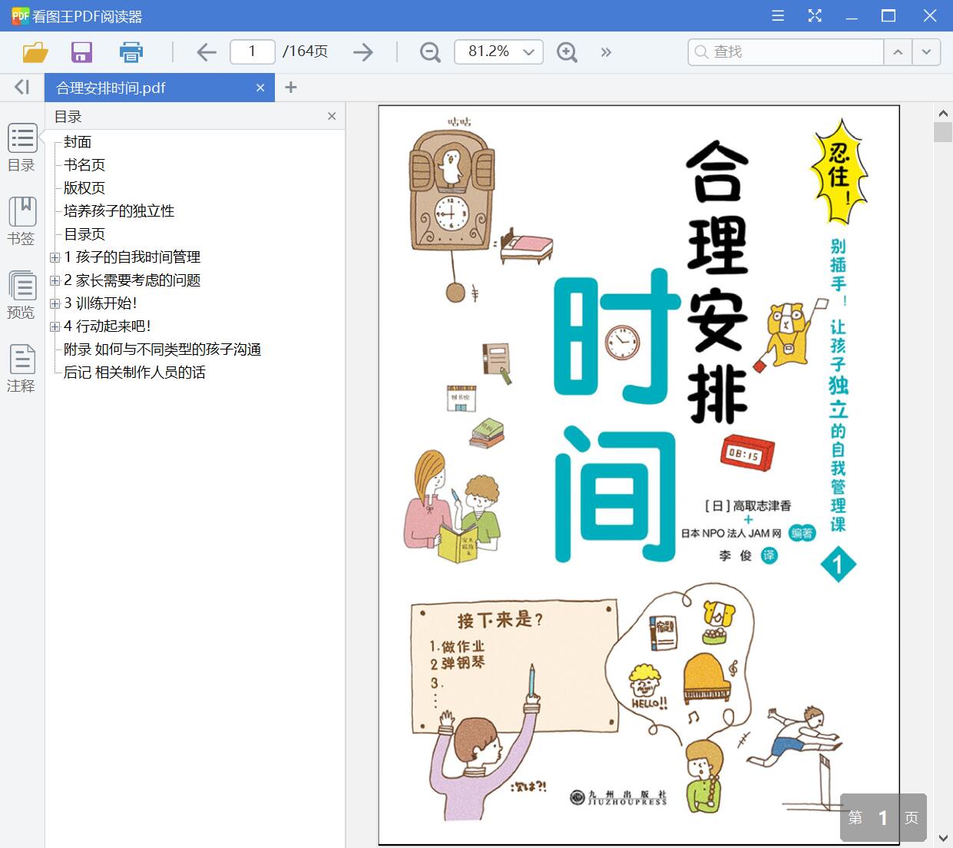Show more toolbar options via the double chevron
The height and width of the screenshot is (848, 953).
click(606, 52)
